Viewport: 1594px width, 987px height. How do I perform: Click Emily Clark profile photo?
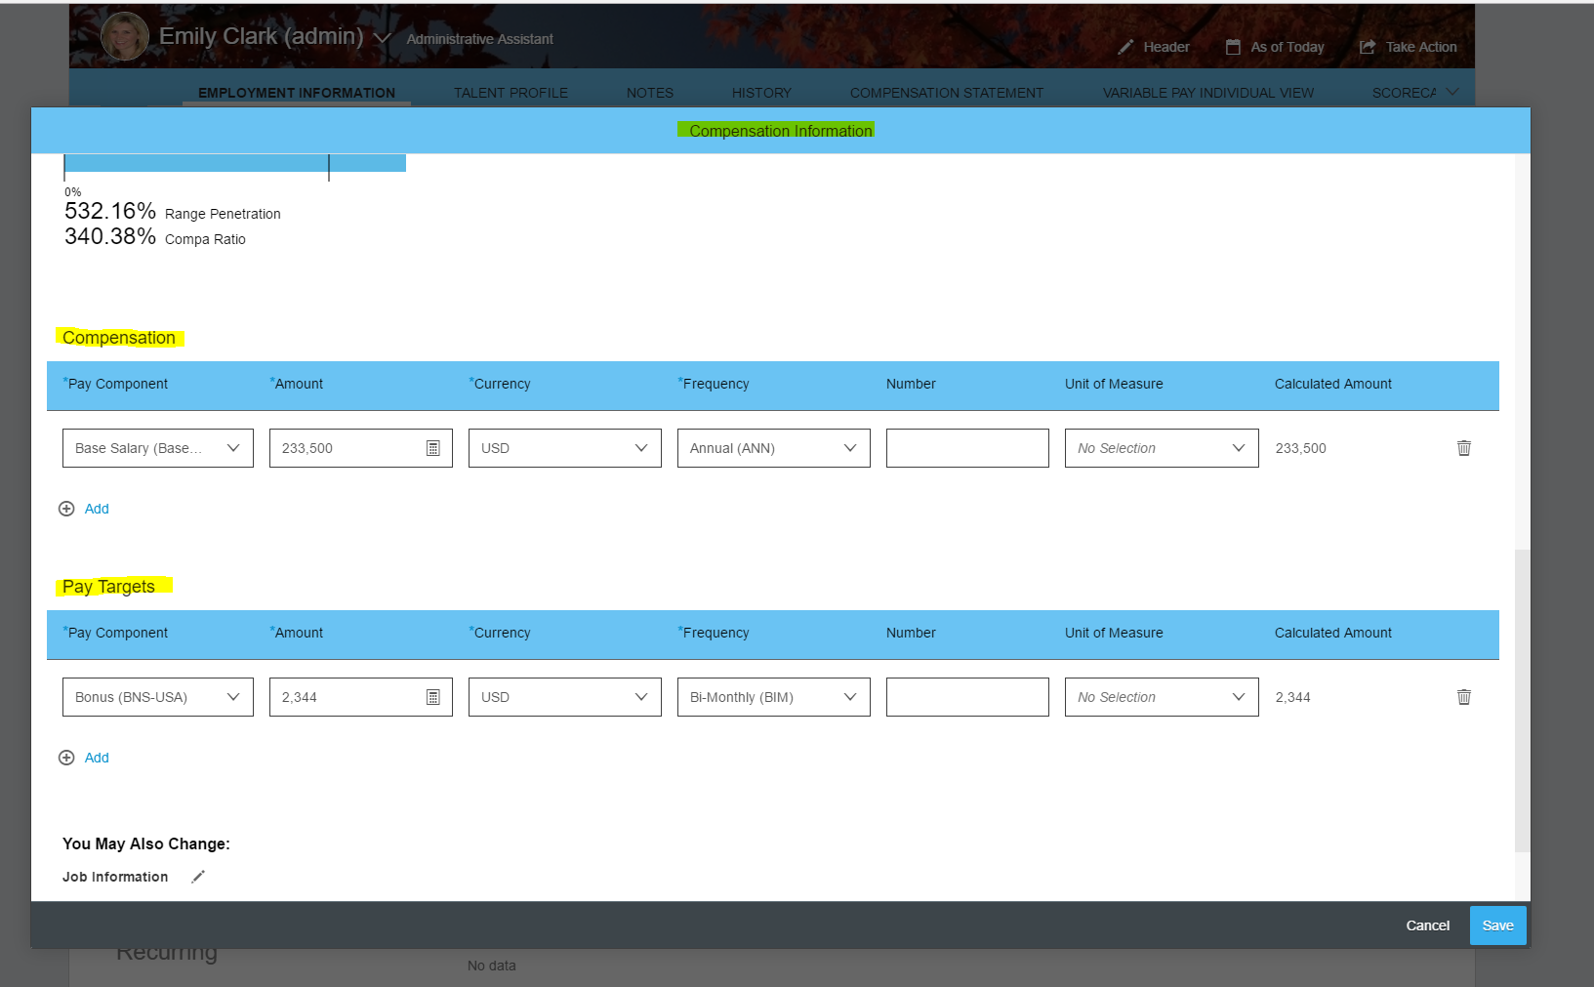(125, 36)
